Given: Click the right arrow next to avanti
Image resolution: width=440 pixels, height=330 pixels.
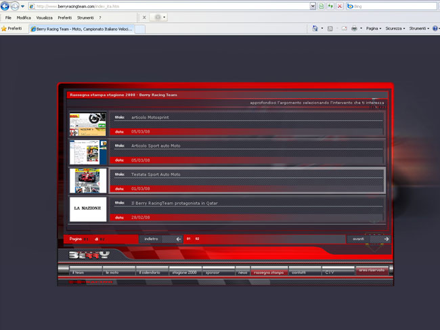Looking at the screenshot, I should 387,239.
